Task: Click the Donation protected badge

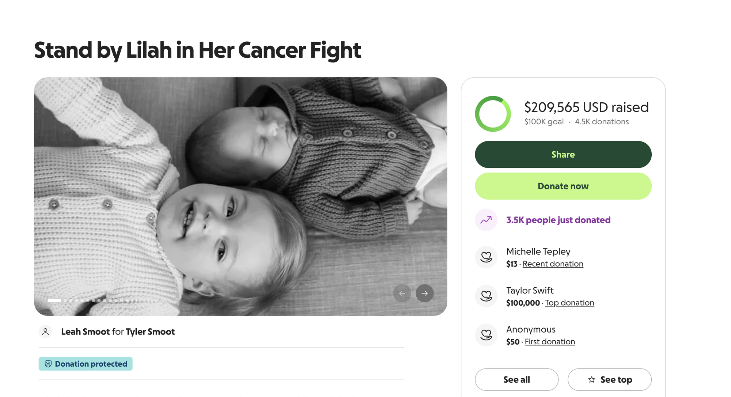Action: click(x=86, y=364)
